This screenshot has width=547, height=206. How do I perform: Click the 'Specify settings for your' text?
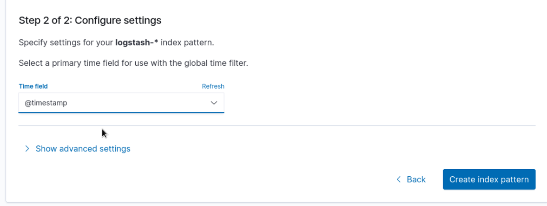click(x=66, y=42)
